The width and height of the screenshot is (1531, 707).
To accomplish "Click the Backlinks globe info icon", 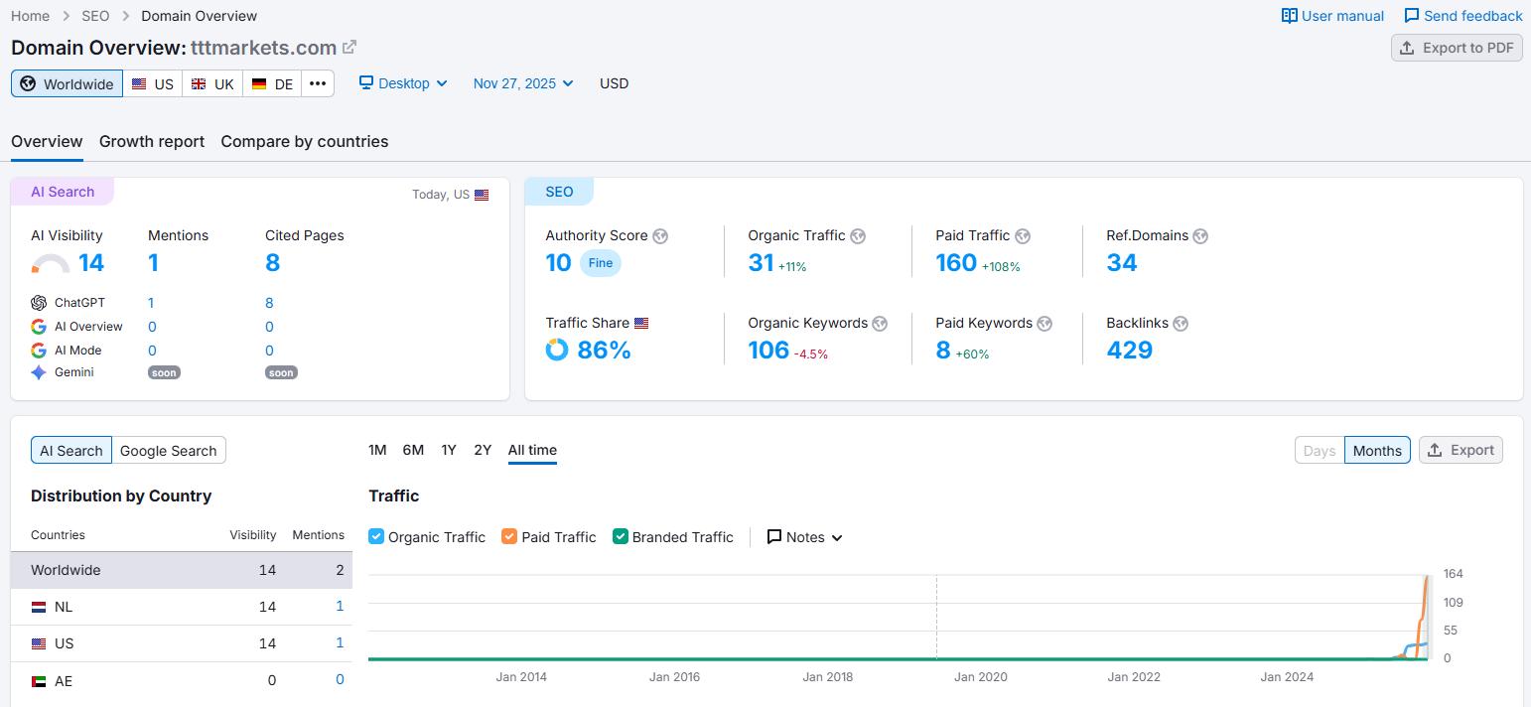I will (x=1181, y=324).
